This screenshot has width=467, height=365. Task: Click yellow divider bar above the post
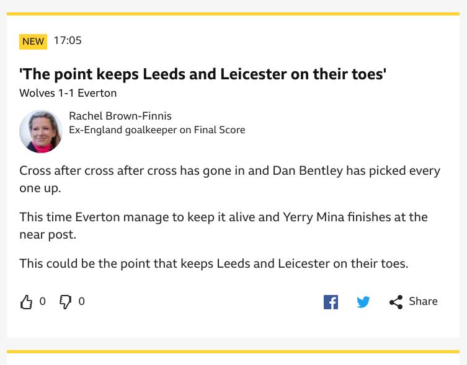pyautogui.click(x=233, y=14)
